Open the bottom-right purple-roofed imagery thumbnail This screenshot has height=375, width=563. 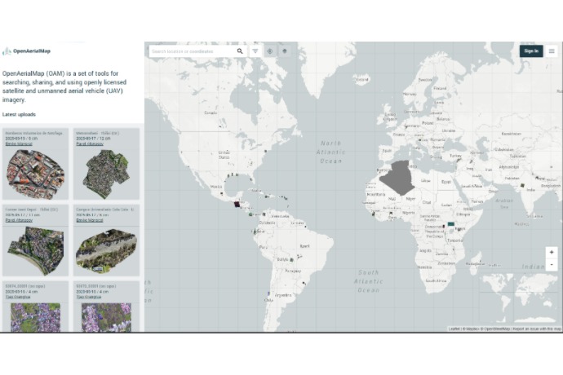(106, 318)
